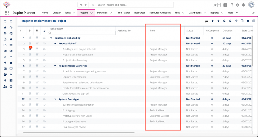Print the project using the printer icon

tap(11, 39)
